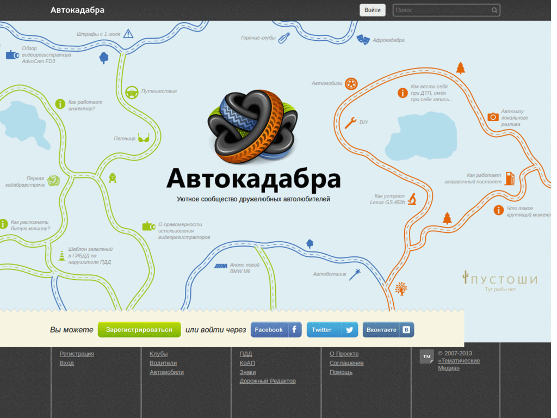Click the Войти button

(x=372, y=10)
